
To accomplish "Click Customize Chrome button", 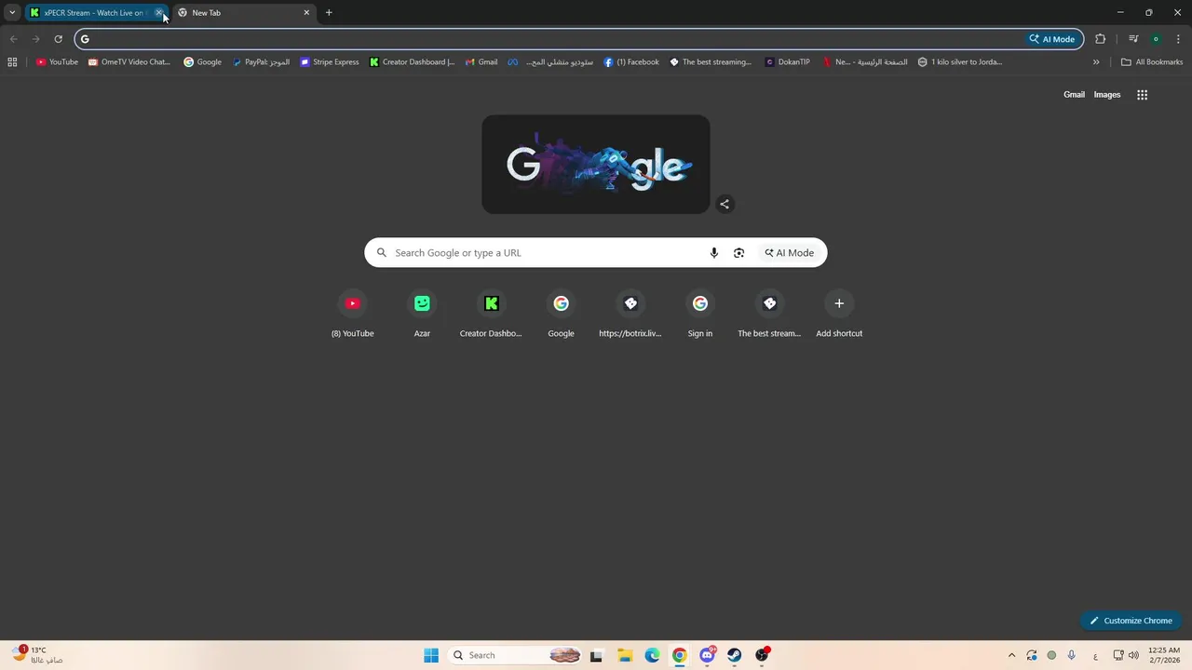I will [1131, 621].
